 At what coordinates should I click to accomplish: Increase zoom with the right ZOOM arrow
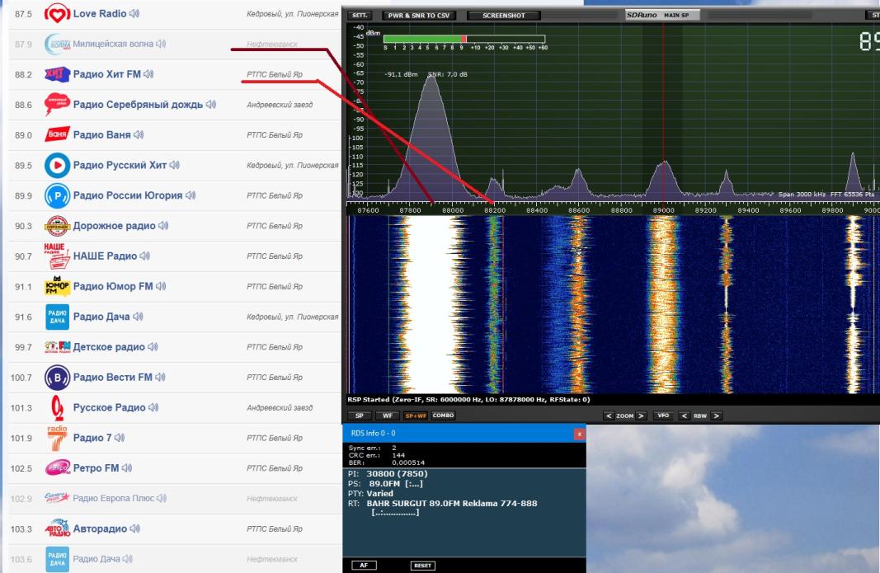pyautogui.click(x=641, y=416)
